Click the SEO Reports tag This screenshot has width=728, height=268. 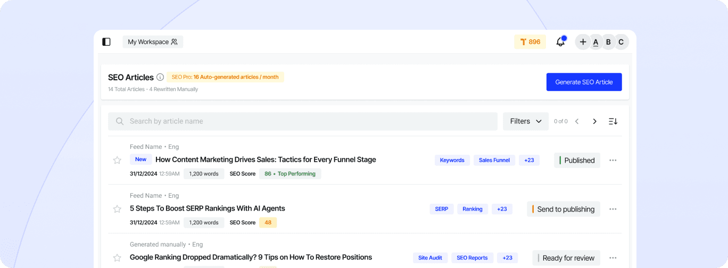tap(473, 258)
